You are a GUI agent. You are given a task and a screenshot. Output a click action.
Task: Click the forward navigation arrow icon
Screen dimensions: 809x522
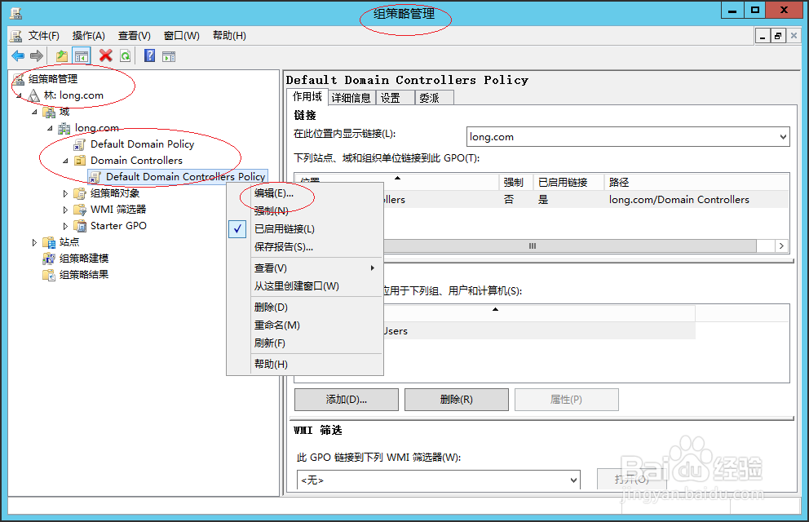tap(35, 55)
